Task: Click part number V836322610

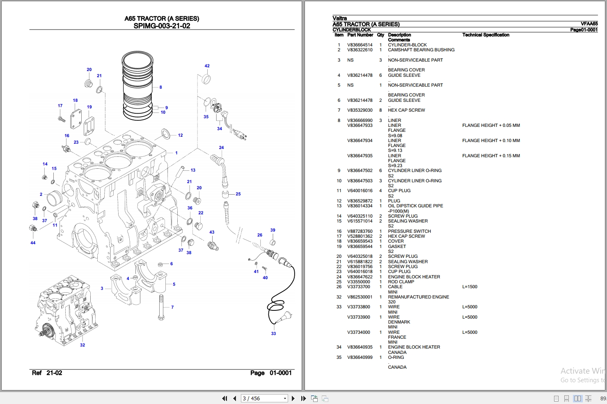Action: pyautogui.click(x=360, y=50)
